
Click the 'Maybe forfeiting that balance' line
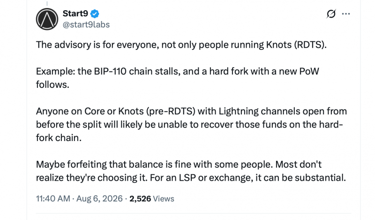click(179, 164)
